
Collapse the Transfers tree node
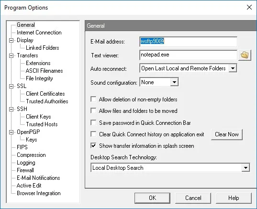[11, 55]
